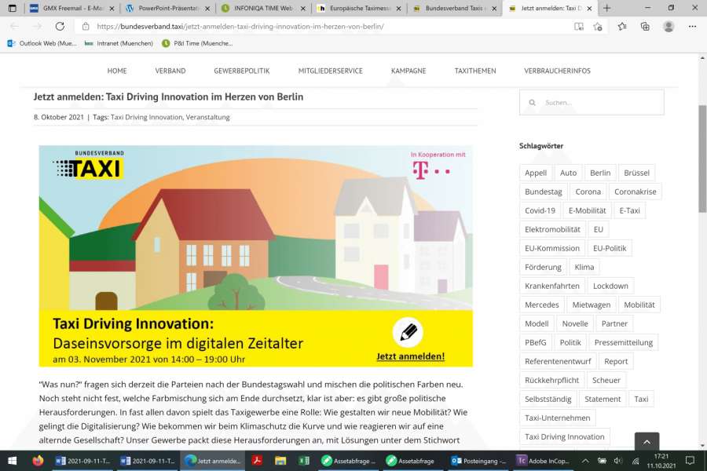Open File Explorer from the taskbar

click(280, 461)
